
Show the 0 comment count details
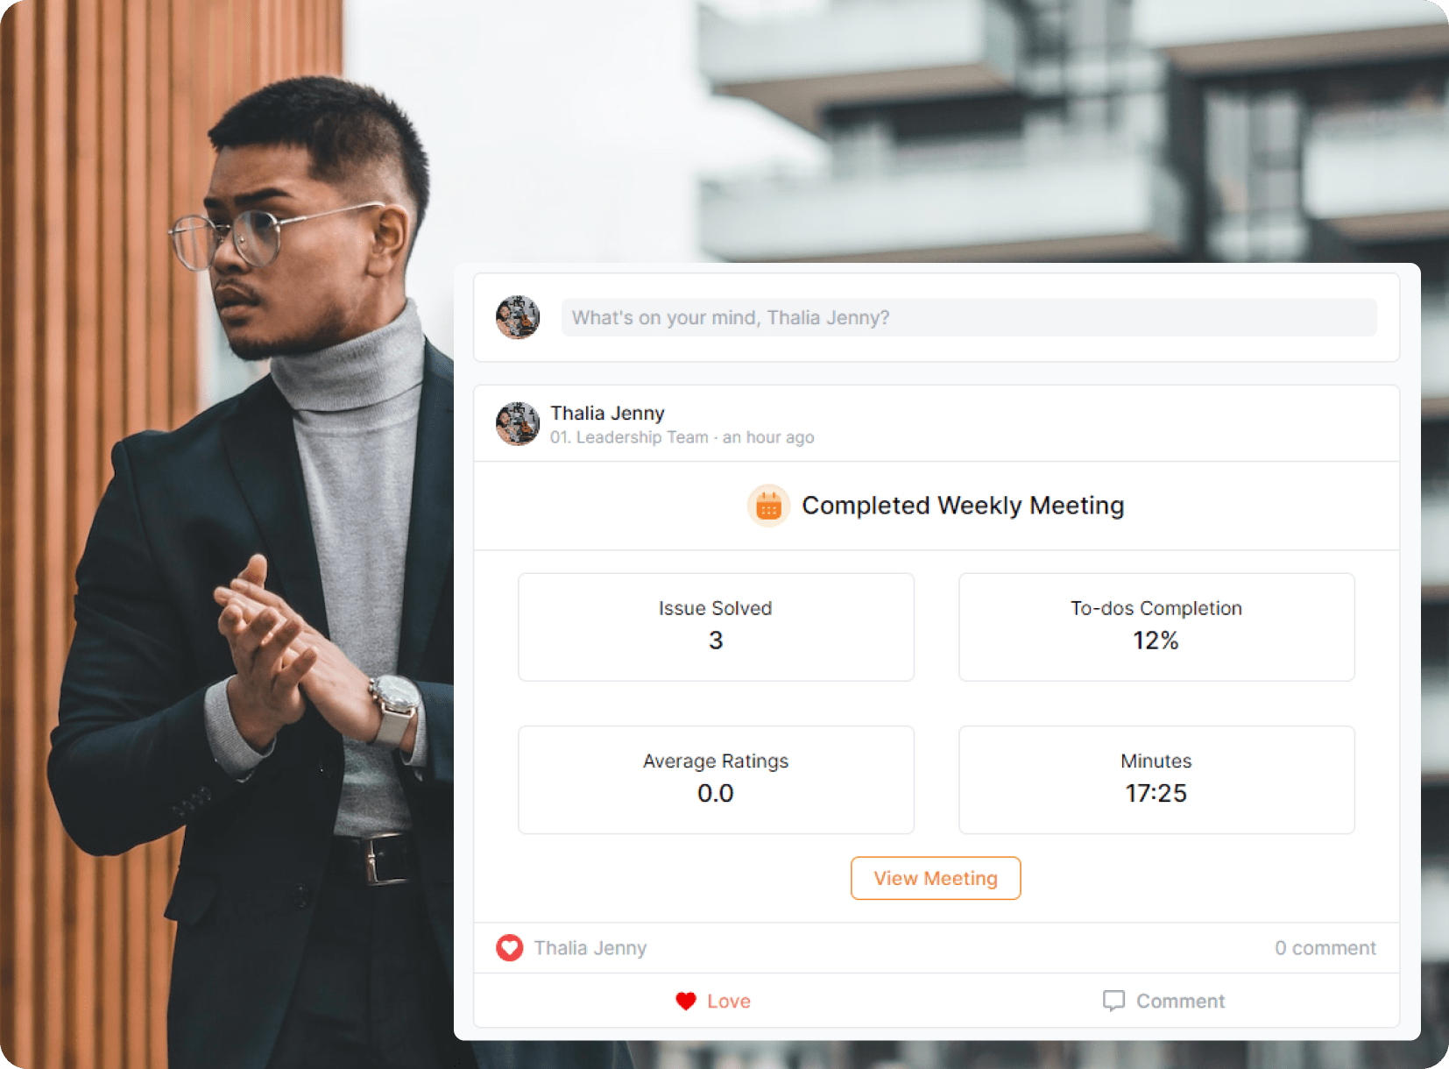coord(1325,948)
